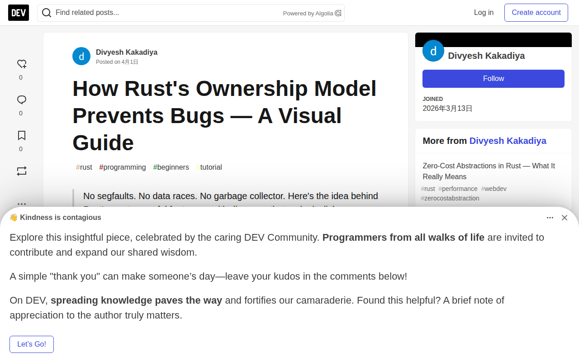The image size is (579, 362).
Task: Open Zero-Cost Abstractions in Rust article
Action: [489, 171]
